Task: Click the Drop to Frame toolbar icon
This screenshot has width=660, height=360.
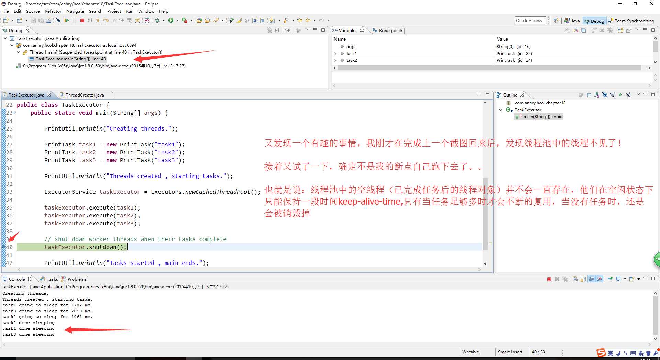Action: point(129,20)
